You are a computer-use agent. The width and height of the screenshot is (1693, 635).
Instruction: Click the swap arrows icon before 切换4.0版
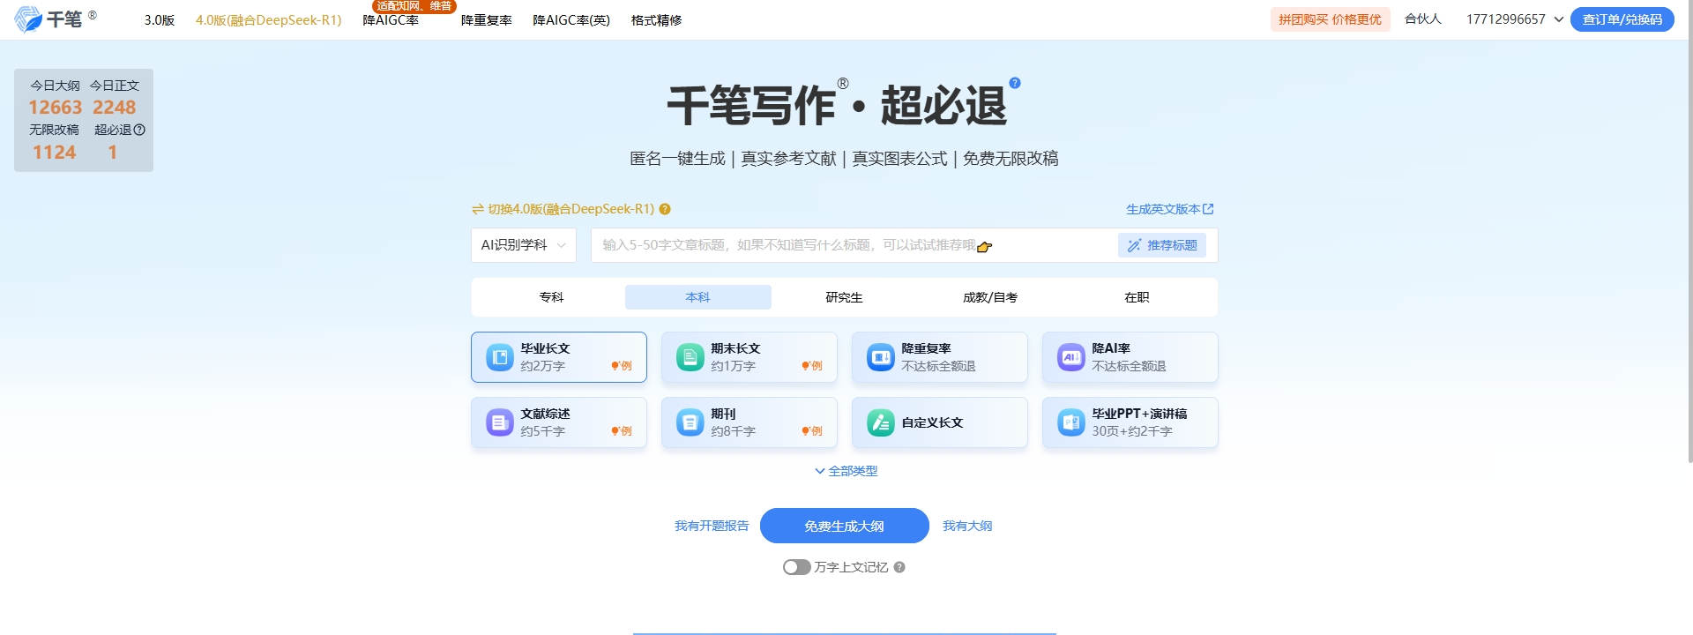[478, 209]
